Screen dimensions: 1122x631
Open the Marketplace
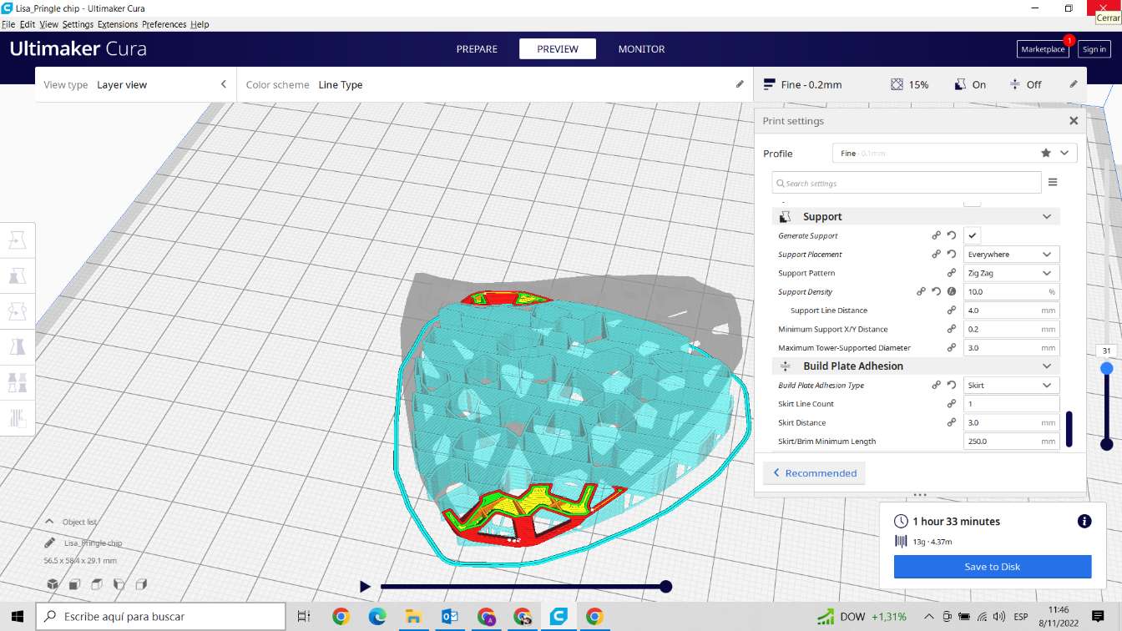click(x=1043, y=49)
